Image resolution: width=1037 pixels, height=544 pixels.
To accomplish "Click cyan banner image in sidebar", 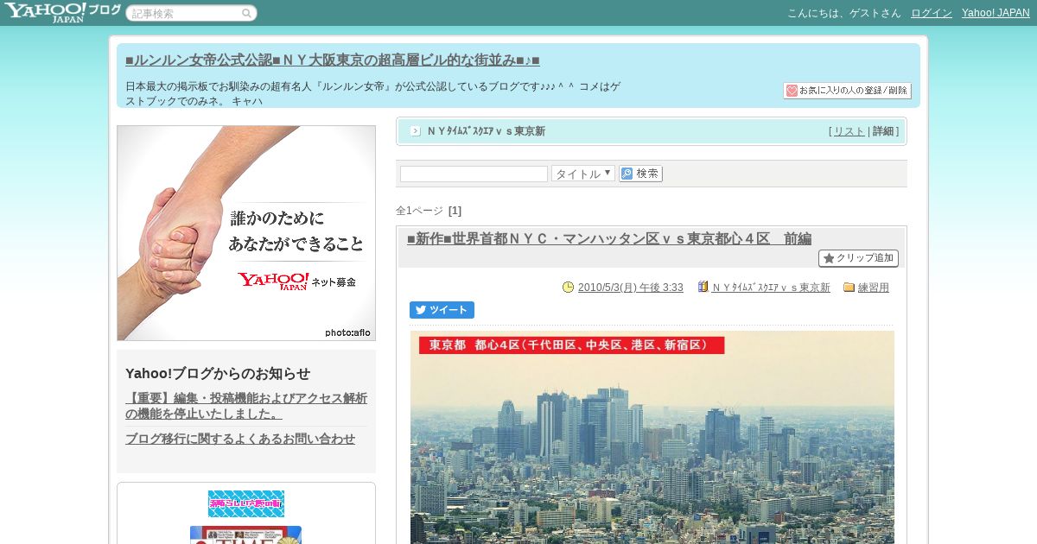I will 246,503.
